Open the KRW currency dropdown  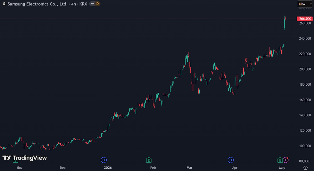pos(305,4)
